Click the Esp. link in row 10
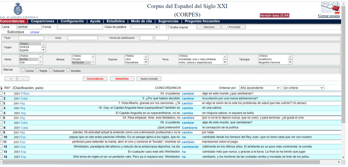This screenshot has width=348, height=167. 24,137
